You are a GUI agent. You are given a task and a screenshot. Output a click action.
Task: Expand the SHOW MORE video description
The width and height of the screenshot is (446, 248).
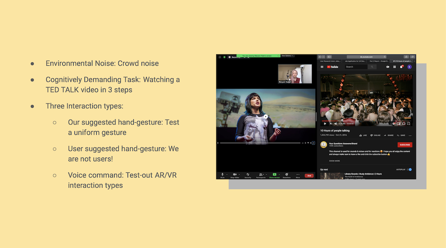(334, 161)
